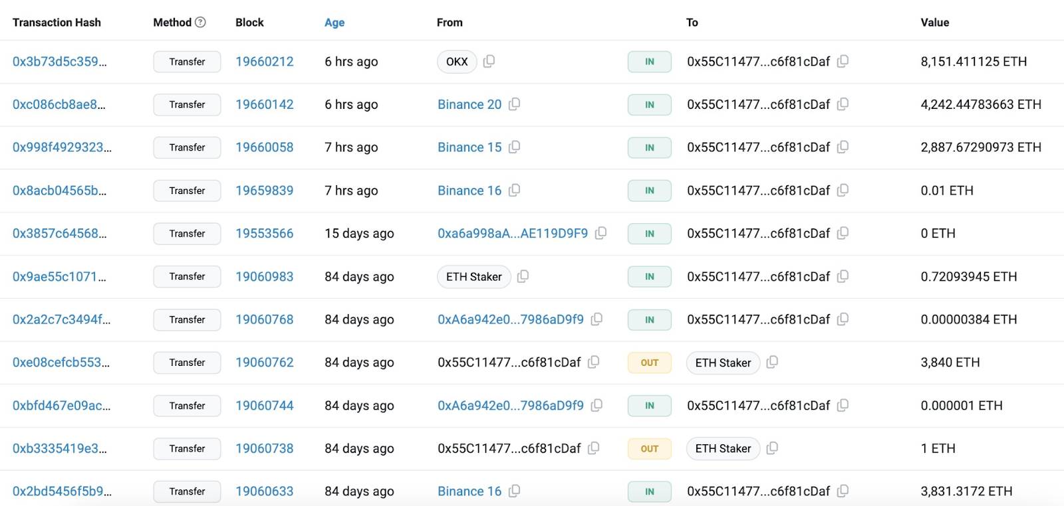The width and height of the screenshot is (1064, 506).
Task: Open transaction 0xb3335419e3...
Action: click(x=60, y=448)
